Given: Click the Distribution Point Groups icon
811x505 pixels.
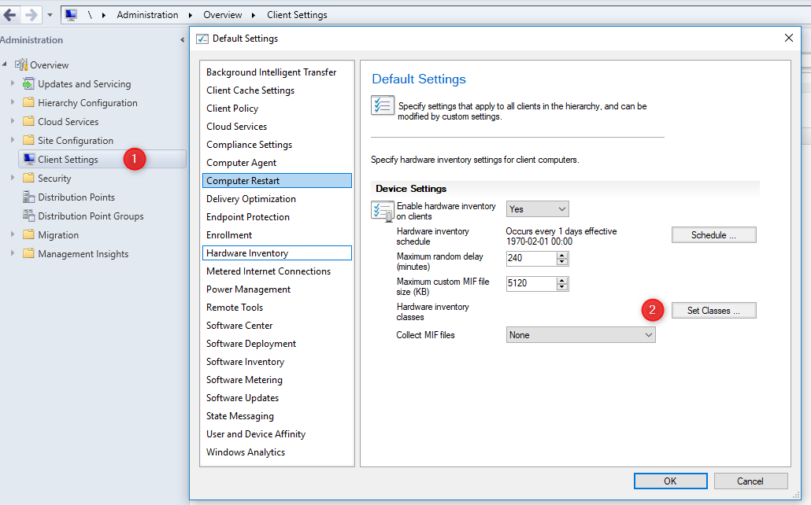Looking at the screenshot, I should click(28, 216).
